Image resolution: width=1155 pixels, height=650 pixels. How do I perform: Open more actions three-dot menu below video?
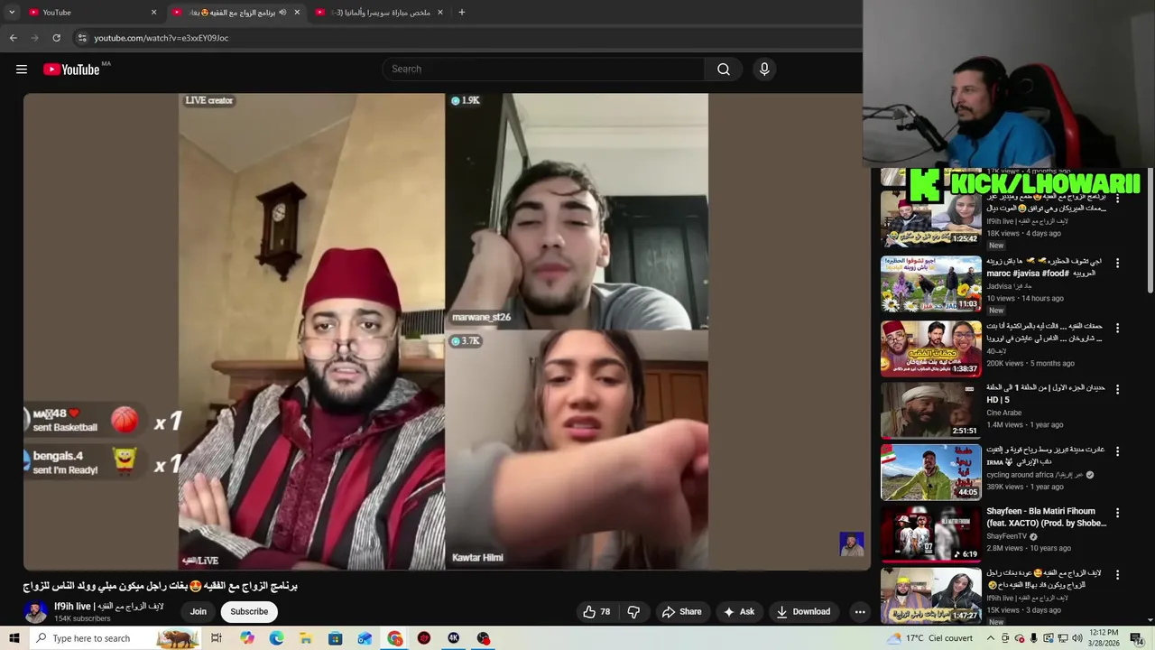(860, 611)
